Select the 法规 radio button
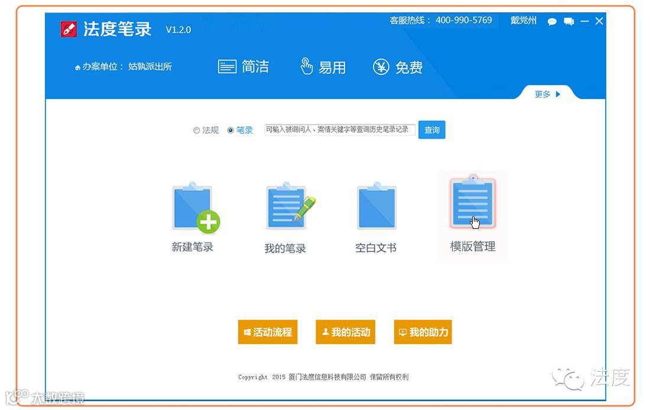The width and height of the screenshot is (650, 410). click(x=197, y=130)
